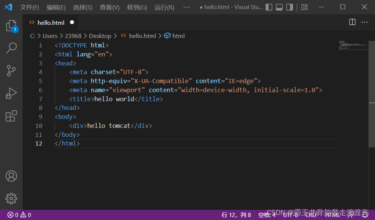Image resolution: width=375 pixels, height=220 pixels.
Task: Click the "UTF-8" charset value
Action: pyautogui.click(x=132, y=72)
